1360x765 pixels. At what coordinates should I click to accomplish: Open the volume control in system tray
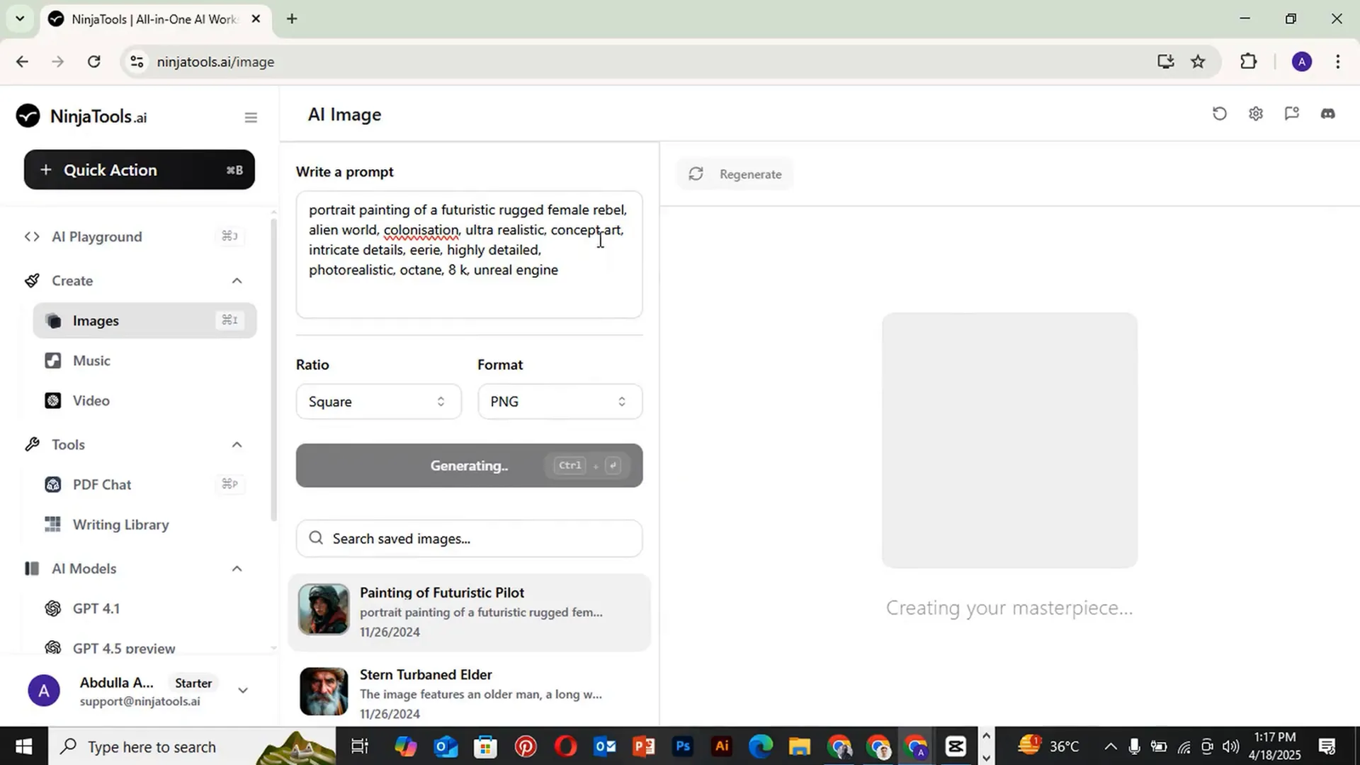[1231, 747]
